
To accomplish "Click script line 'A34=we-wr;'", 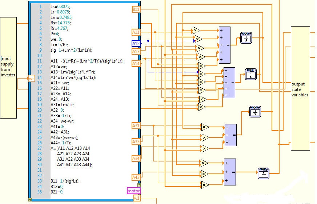I will 62,121.
